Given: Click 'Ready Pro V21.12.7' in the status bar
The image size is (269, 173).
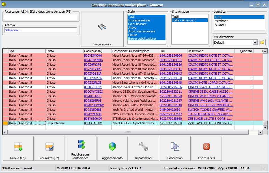Looking at the screenshot, I should coord(126,168).
